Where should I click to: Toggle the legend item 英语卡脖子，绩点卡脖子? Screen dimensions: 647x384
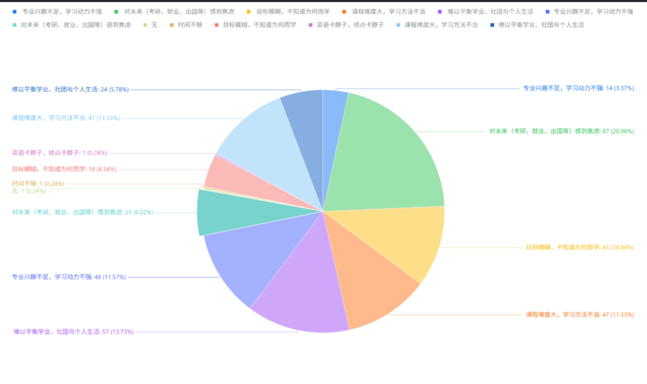tap(346, 25)
